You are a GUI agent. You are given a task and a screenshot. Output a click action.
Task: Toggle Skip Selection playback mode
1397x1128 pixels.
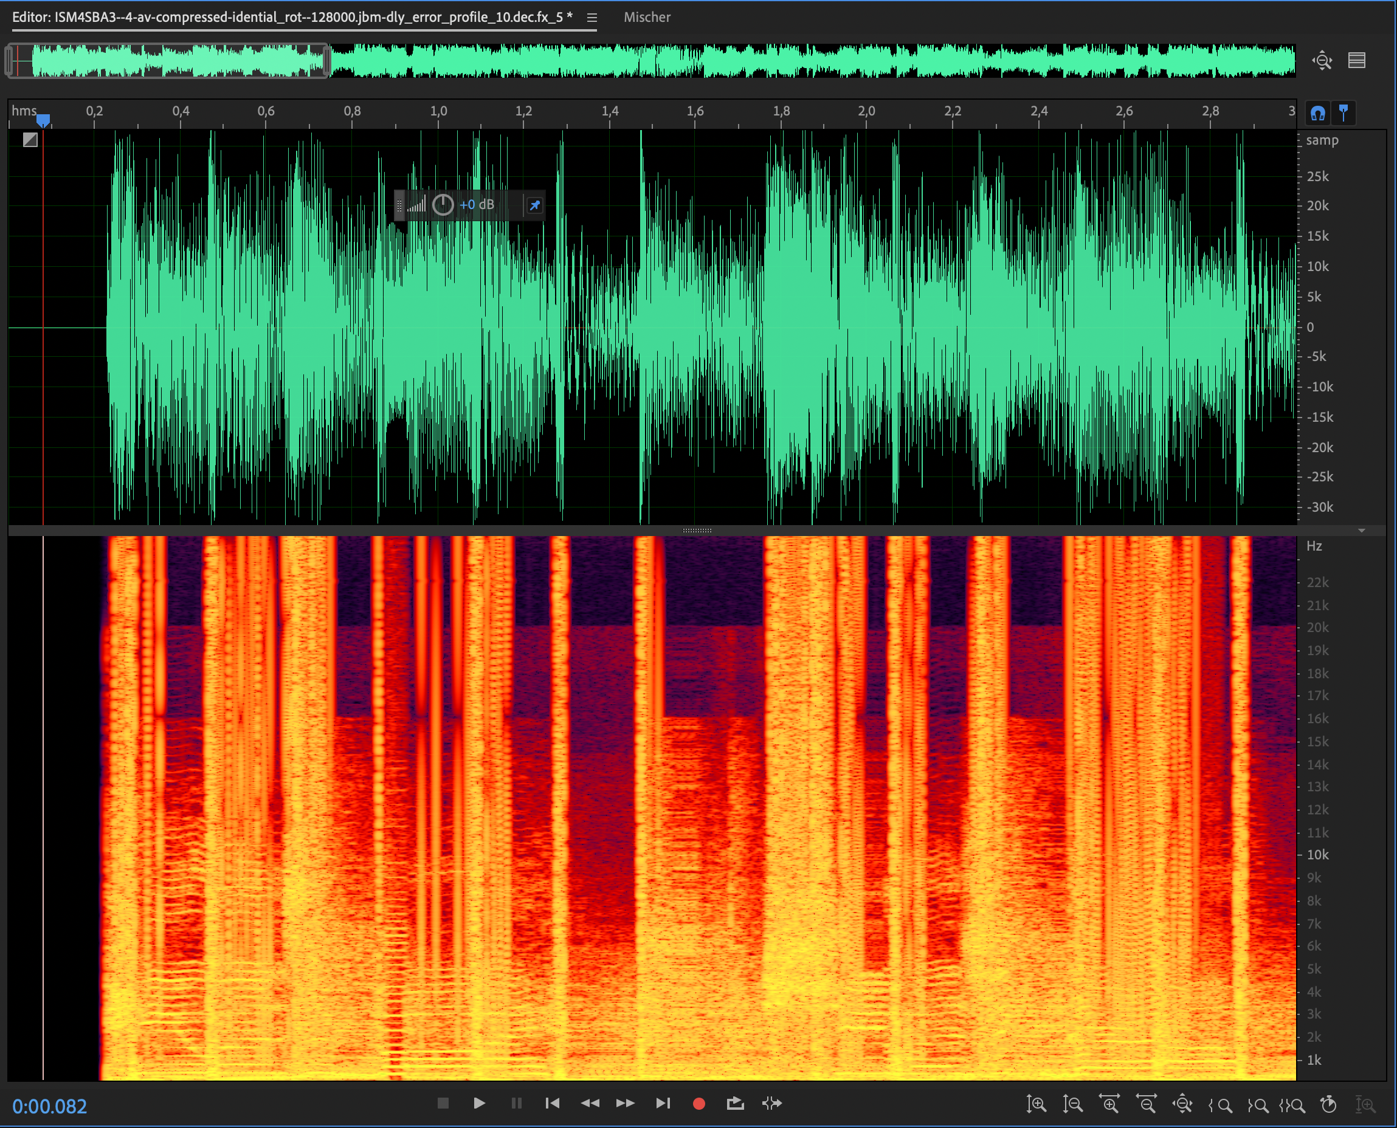coord(772,1103)
